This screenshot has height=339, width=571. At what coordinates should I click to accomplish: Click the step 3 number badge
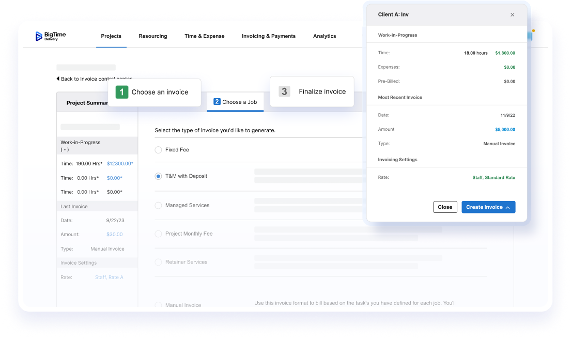point(284,91)
